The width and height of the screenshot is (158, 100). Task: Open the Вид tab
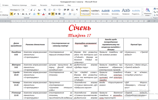pos(69,5)
